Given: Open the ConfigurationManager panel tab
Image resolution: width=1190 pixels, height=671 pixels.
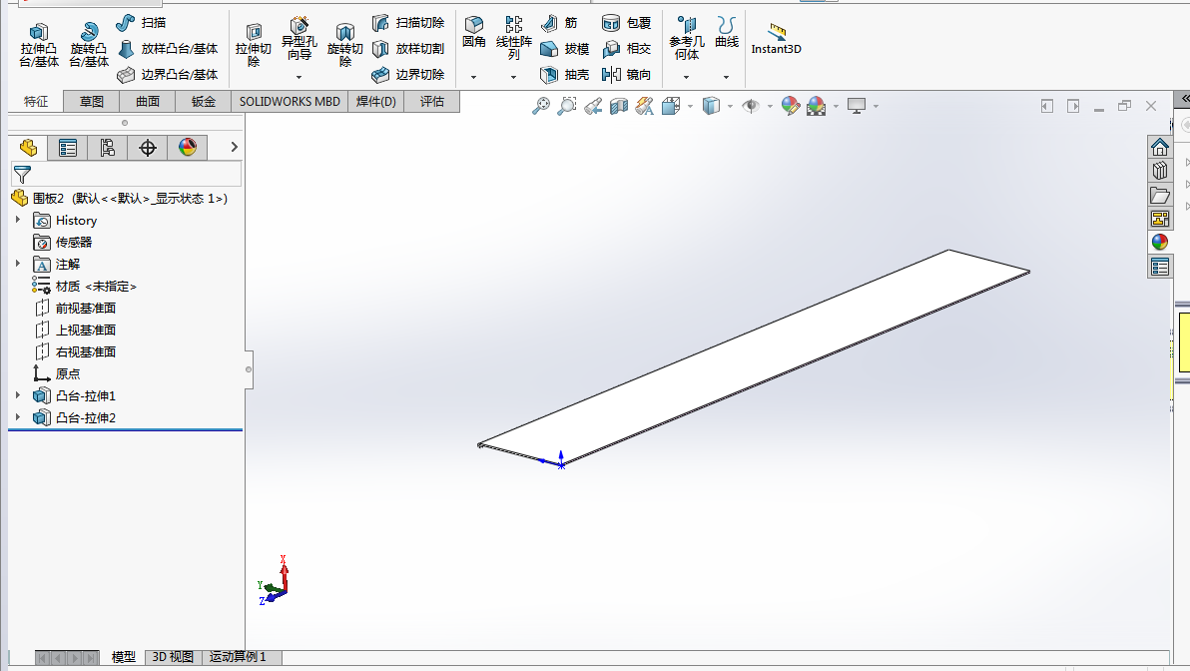Looking at the screenshot, I should pos(108,148).
